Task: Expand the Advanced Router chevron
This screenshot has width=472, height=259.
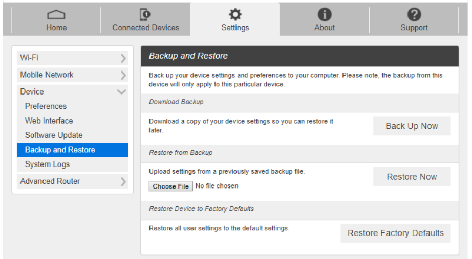Action: pos(123,181)
